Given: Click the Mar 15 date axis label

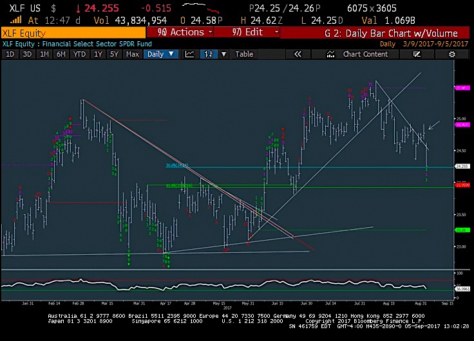Looking at the screenshot, I should click(107, 303).
